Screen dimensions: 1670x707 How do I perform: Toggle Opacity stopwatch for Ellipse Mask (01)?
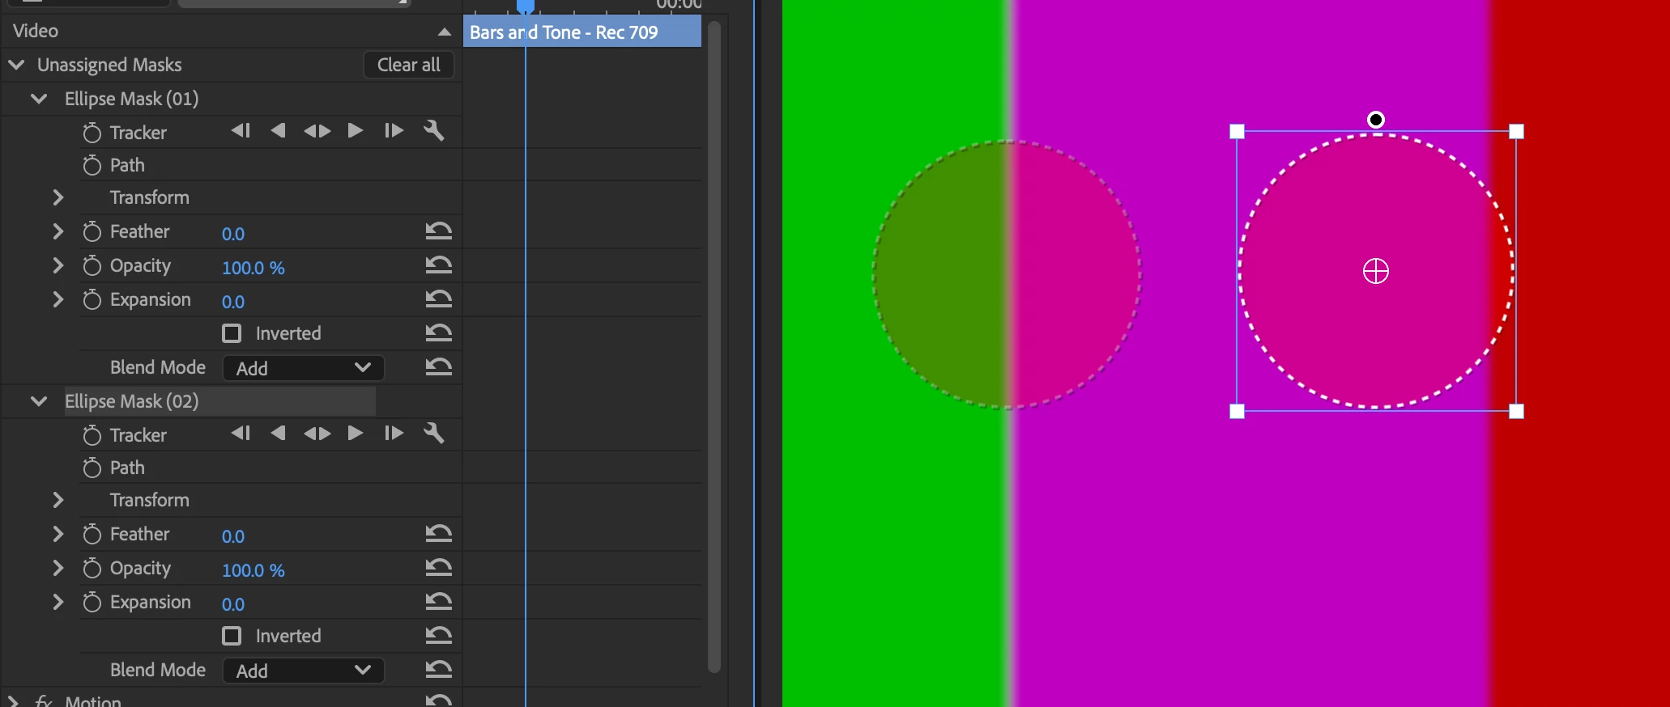[x=92, y=265]
